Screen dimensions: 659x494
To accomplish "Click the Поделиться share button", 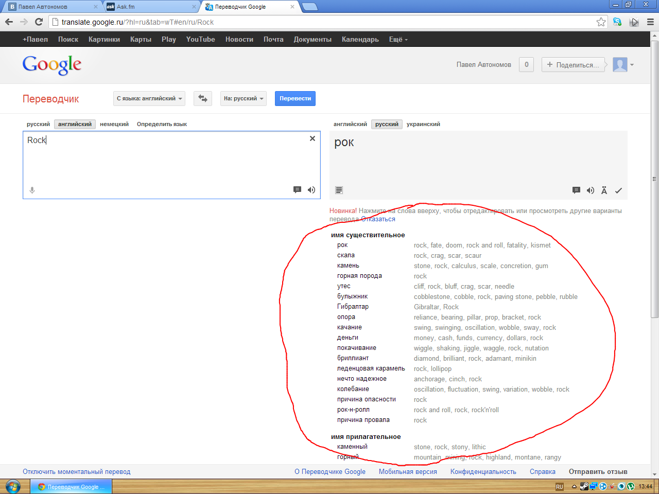I will click(573, 64).
